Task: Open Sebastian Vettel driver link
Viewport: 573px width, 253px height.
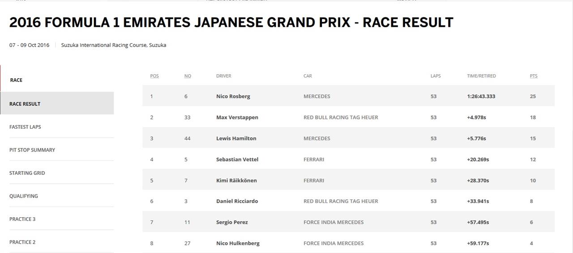Action: [237, 159]
